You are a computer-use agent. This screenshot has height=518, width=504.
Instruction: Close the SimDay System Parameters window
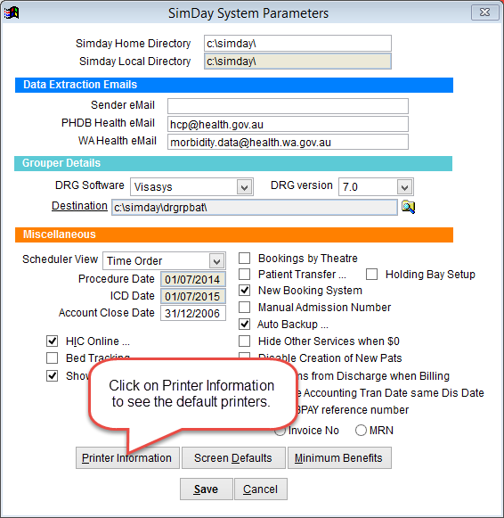click(484, 12)
